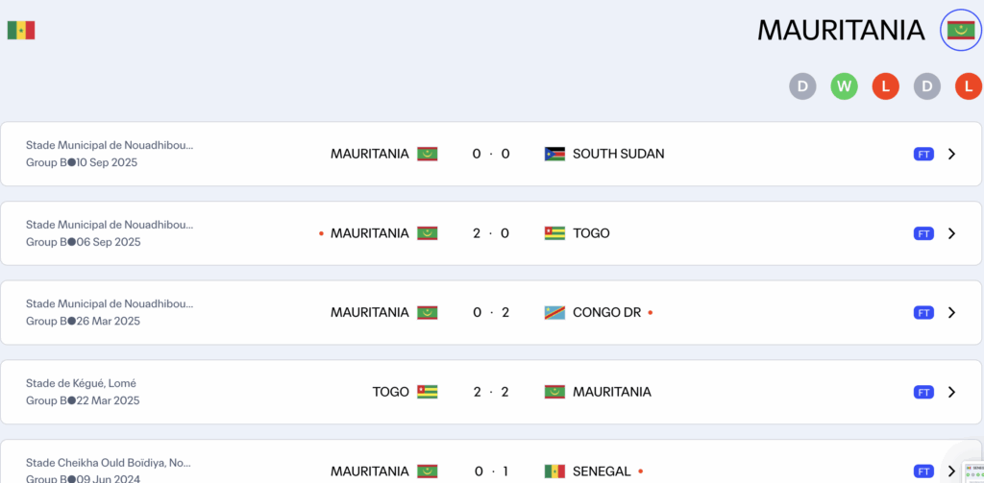The height and width of the screenshot is (483, 984).
Task: Expand the Mauritania vs Congo DR match
Action: click(x=951, y=313)
